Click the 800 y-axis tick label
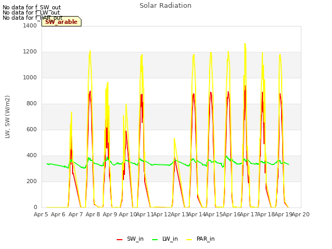Image resolution: width=332 pixels, height=249 pixels. coord(32,104)
